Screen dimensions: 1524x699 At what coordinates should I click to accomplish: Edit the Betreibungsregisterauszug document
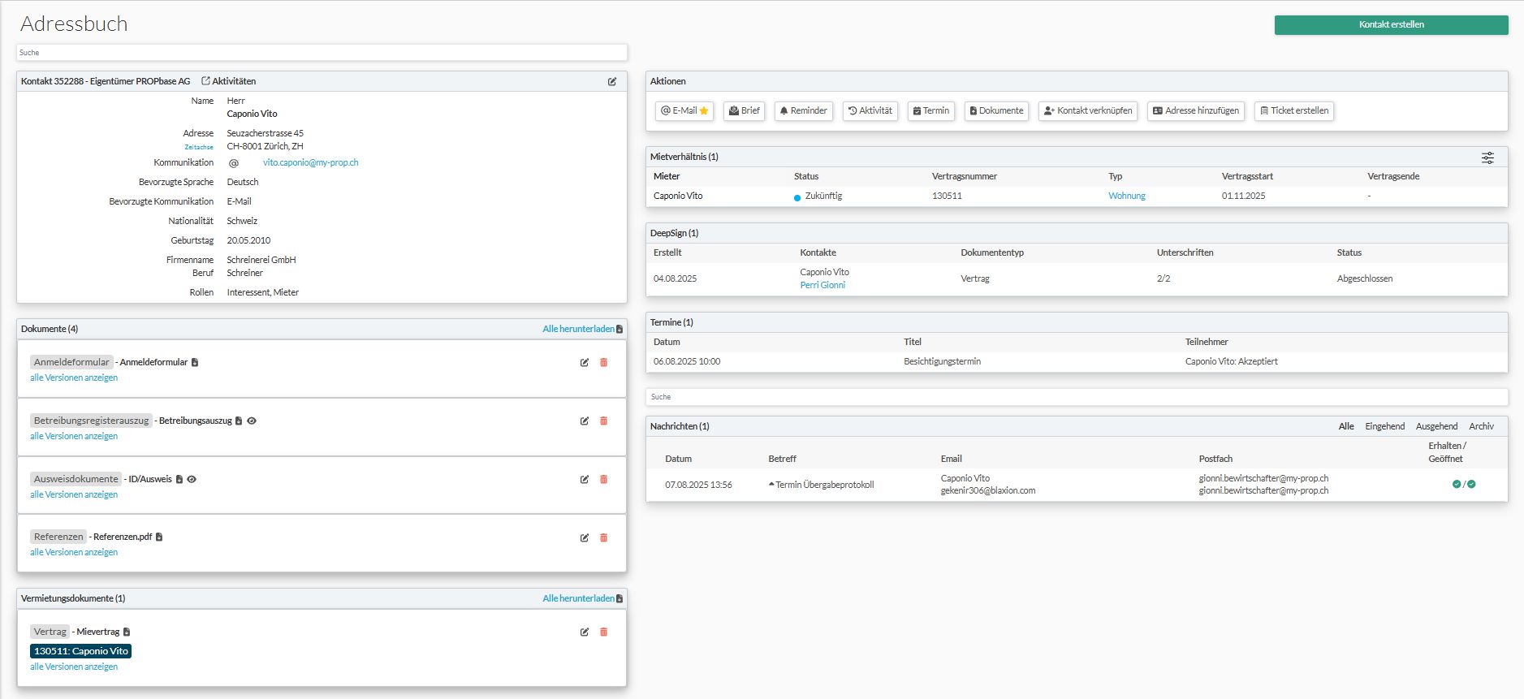584,421
